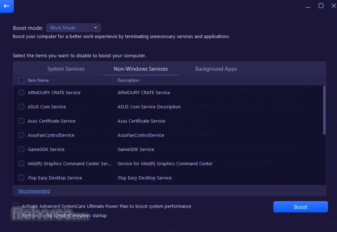The height and width of the screenshot is (232, 337).
Task: Select Intel(R) Graphics Command Center service checkbox
Action: [x=21, y=163]
